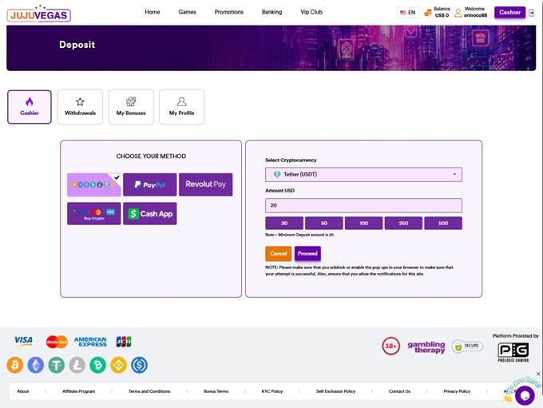The width and height of the screenshot is (543, 408).
Task: Click the user profile icon in header
Action: tap(458, 13)
